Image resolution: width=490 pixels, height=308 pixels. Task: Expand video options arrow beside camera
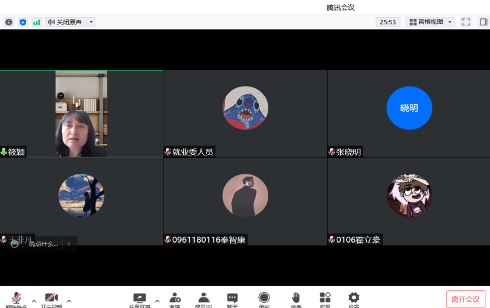[x=69, y=300]
